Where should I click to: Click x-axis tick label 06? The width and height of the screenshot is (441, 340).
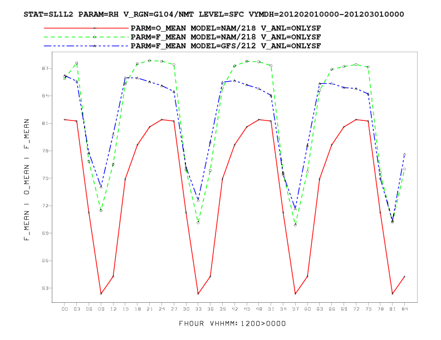click(x=89, y=309)
